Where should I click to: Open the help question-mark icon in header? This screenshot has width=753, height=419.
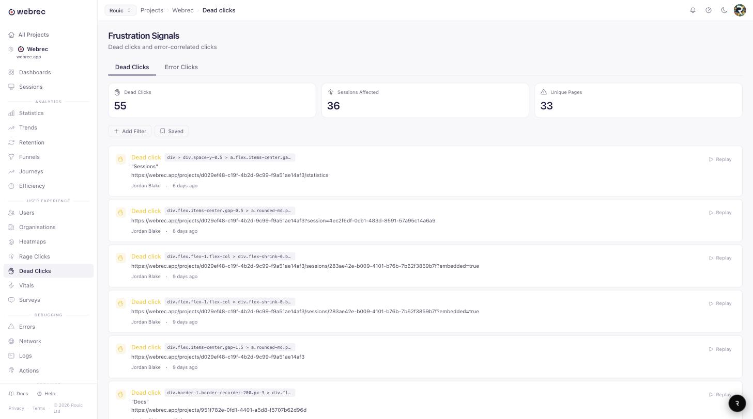(709, 10)
